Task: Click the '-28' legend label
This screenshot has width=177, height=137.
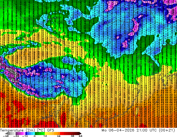Action: pos(6,136)
